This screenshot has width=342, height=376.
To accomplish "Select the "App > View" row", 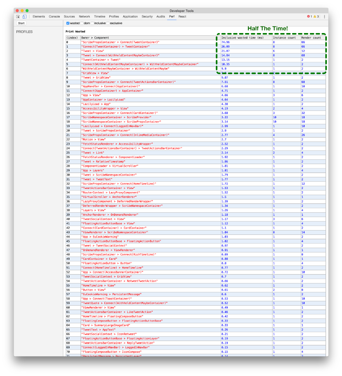I will pyautogui.click(x=195, y=95).
